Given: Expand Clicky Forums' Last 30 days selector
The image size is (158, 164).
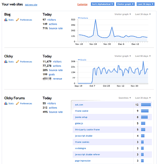Looking at the screenshot, I should click(x=143, y=98).
